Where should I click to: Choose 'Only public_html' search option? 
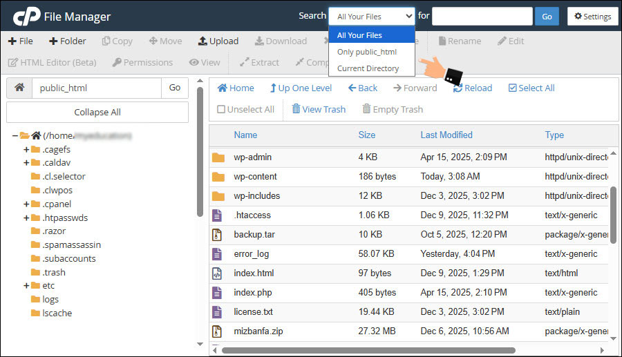coord(366,52)
